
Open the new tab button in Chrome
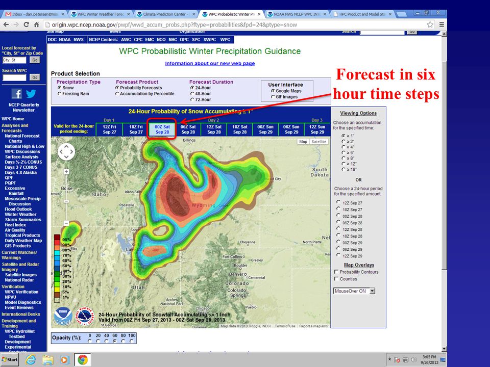coord(401,14)
